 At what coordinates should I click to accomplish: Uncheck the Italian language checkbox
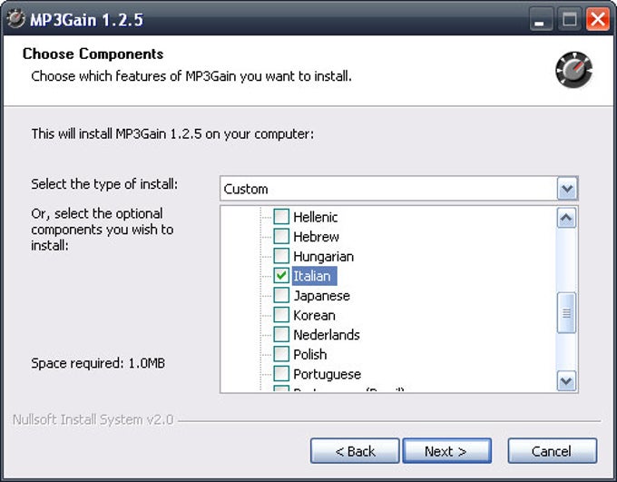281,276
